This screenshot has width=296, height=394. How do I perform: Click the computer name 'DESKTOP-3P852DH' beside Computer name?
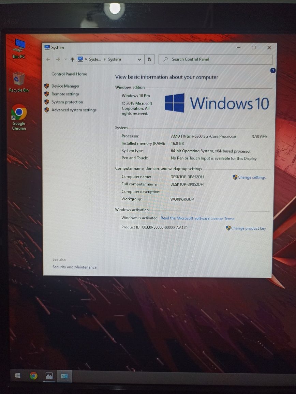pyautogui.click(x=187, y=177)
